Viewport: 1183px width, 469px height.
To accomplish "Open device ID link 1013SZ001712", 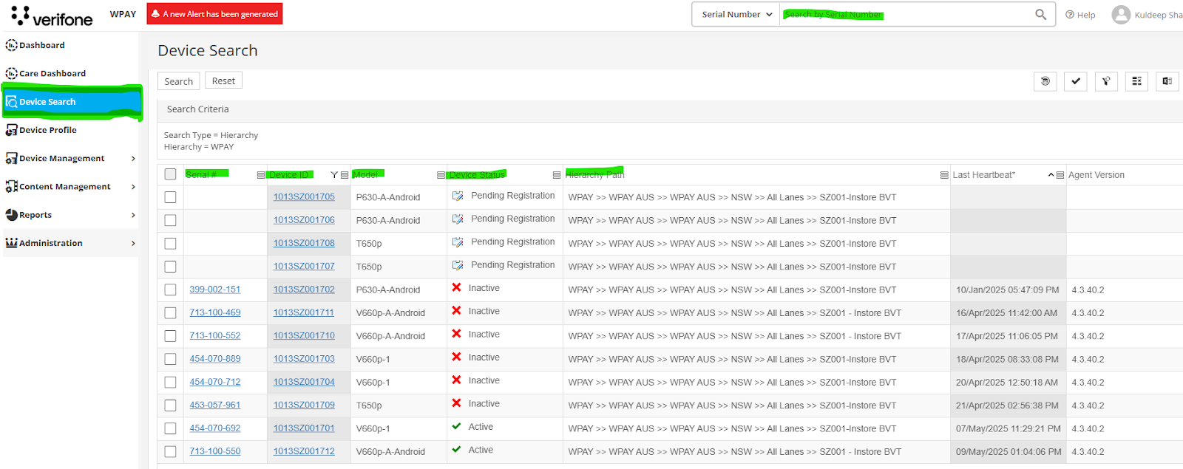I will click(304, 451).
